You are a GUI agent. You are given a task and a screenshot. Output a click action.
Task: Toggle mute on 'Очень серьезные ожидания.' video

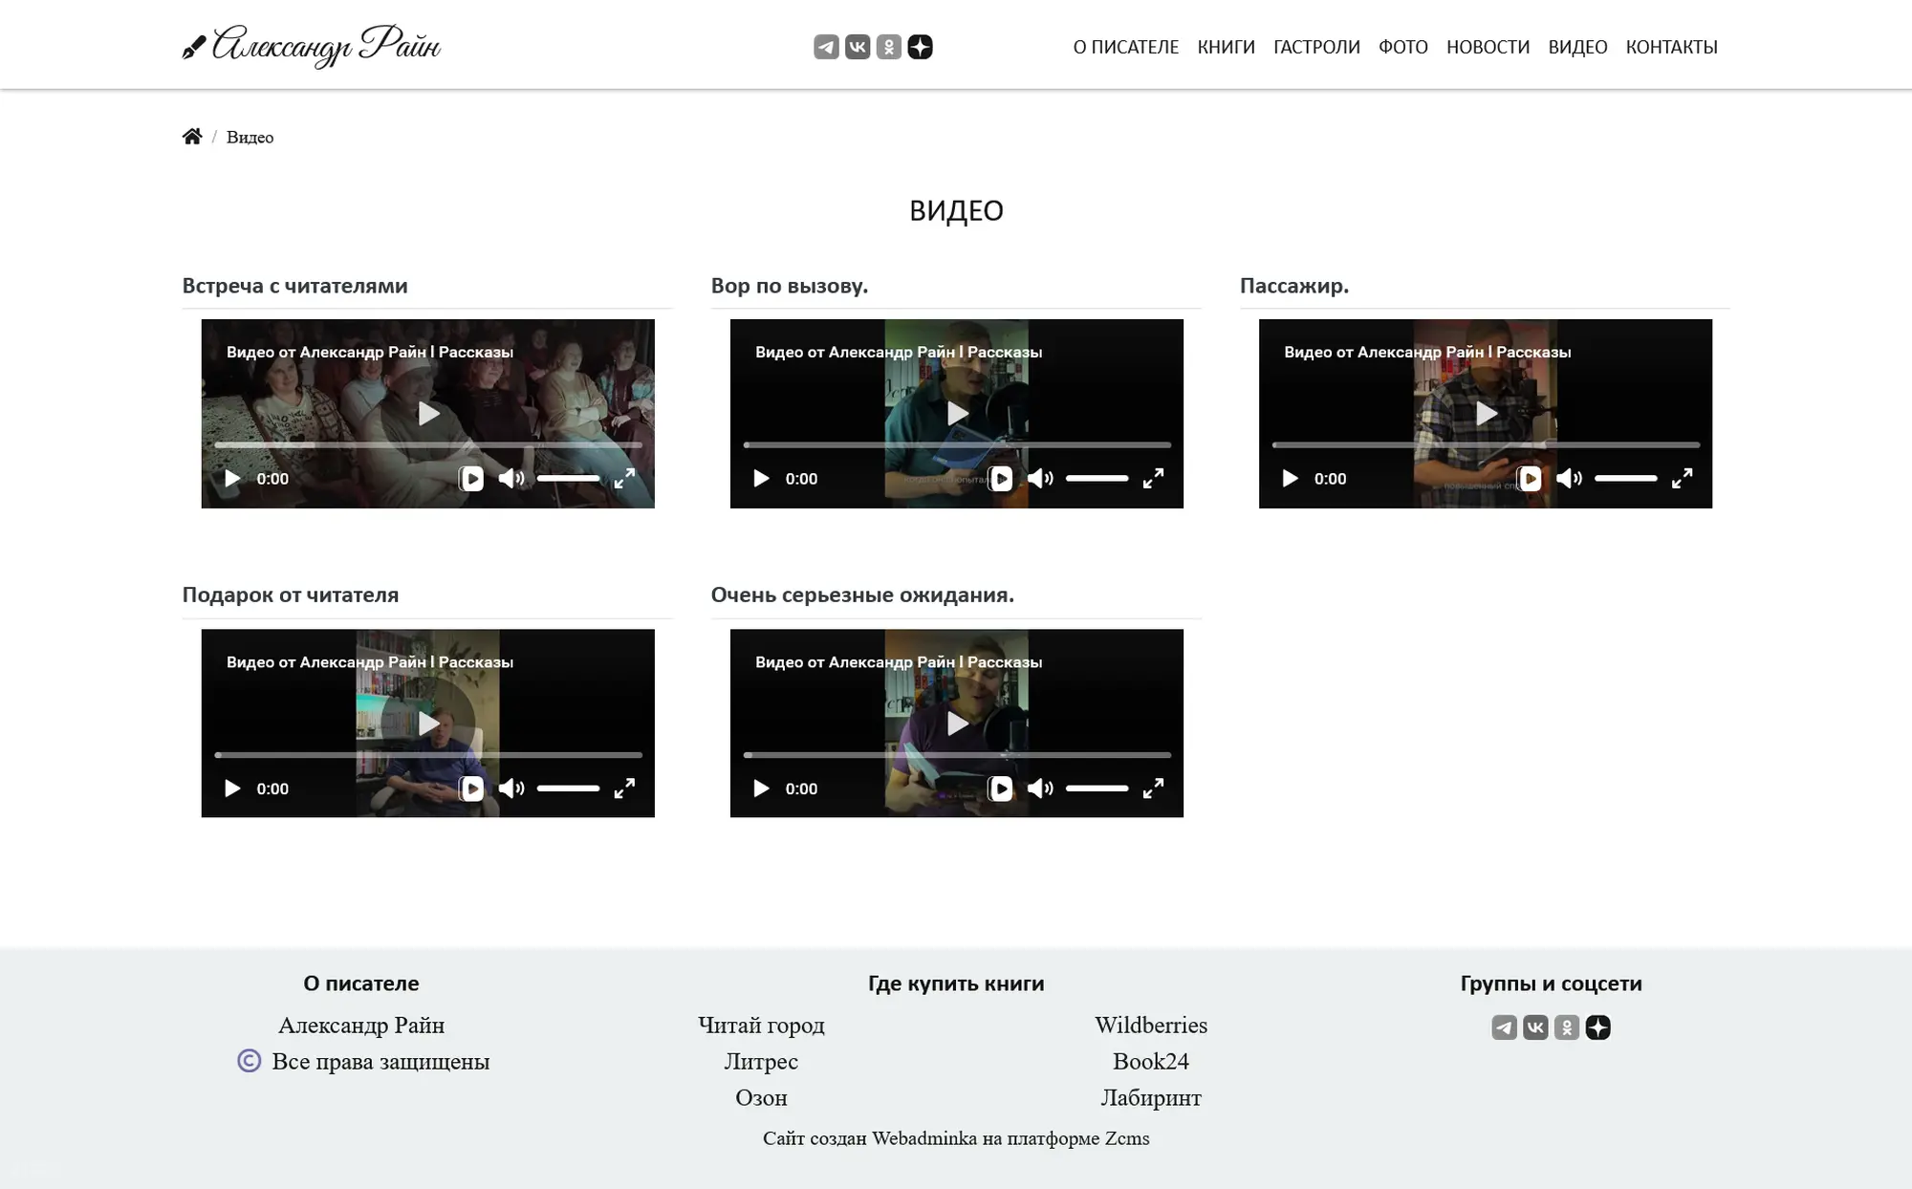coord(1040,789)
